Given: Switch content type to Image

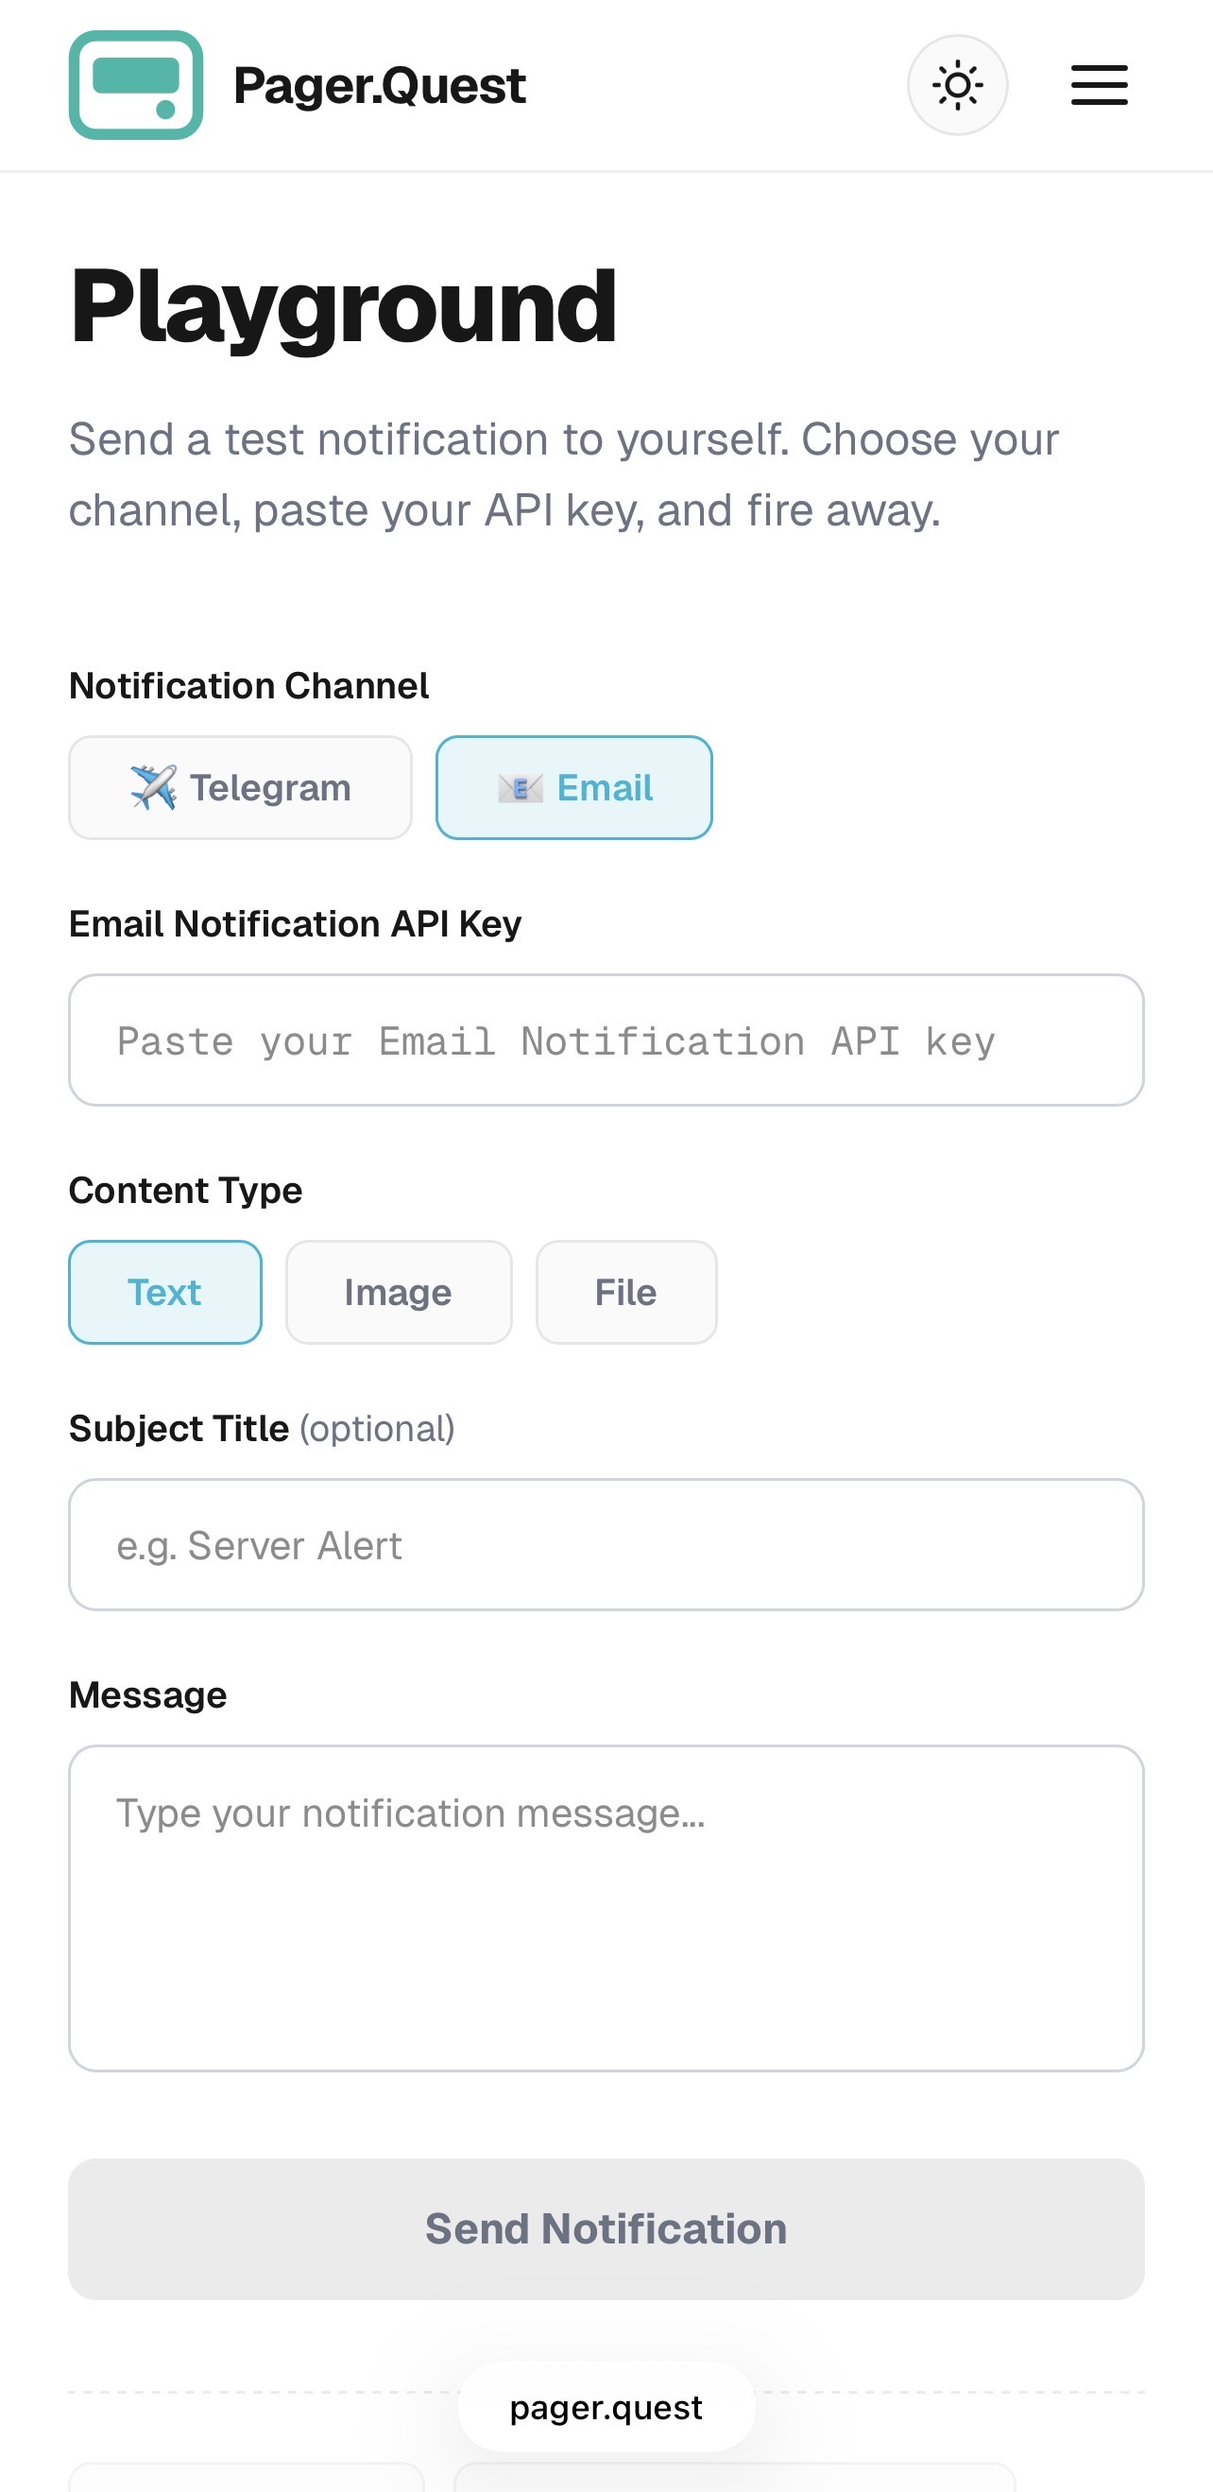Looking at the screenshot, I should click(399, 1293).
